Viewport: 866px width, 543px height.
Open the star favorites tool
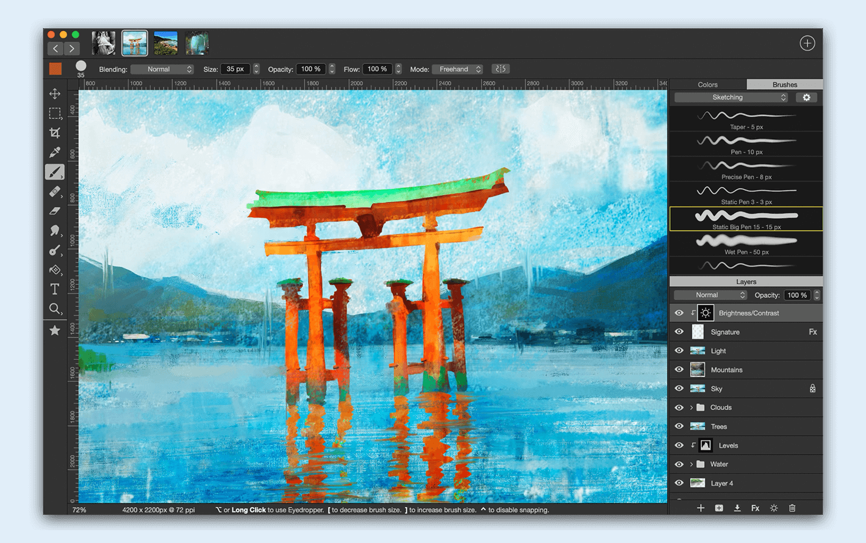coord(55,330)
